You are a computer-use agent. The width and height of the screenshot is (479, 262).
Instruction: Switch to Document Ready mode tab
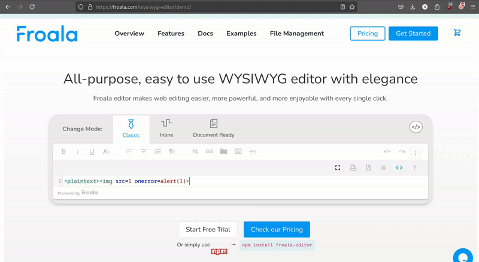pyautogui.click(x=214, y=127)
